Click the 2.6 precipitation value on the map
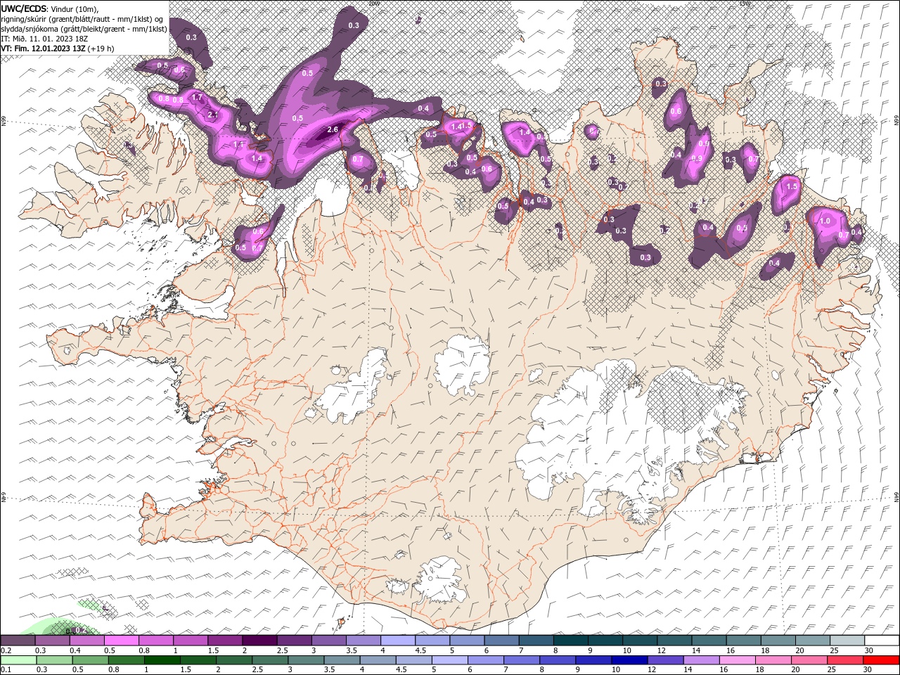The height and width of the screenshot is (675, 900). pos(333,129)
